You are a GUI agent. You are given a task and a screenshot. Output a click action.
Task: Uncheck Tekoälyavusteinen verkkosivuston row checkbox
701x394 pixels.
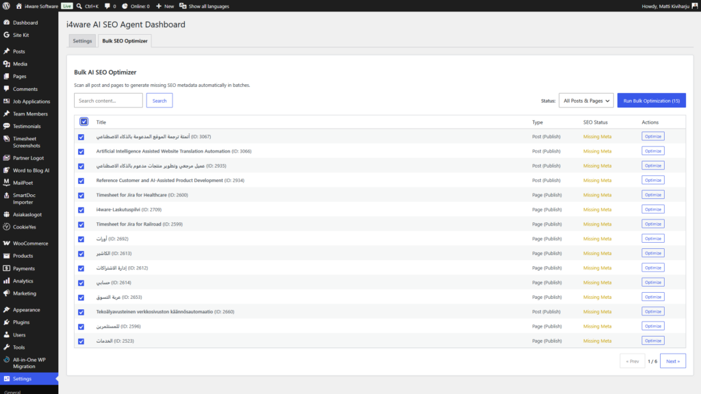pos(81,312)
